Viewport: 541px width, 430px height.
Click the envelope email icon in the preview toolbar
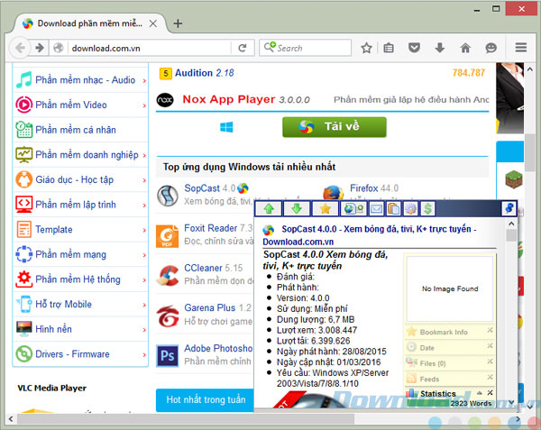tap(376, 208)
